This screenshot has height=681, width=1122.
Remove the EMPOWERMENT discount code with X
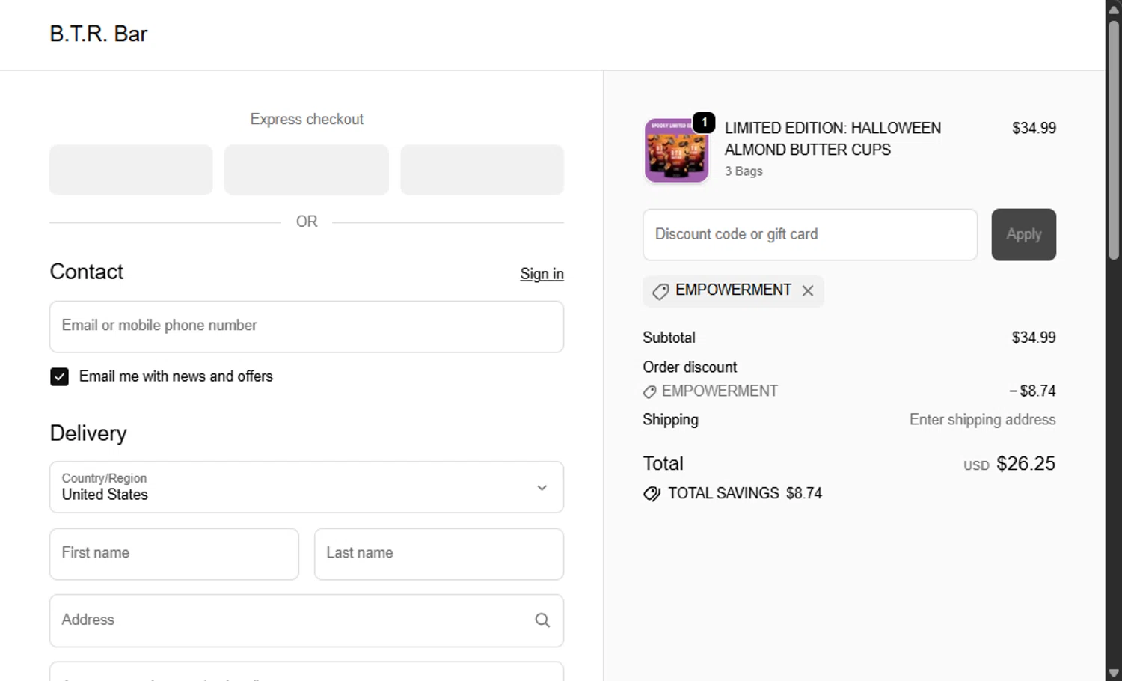[808, 291]
